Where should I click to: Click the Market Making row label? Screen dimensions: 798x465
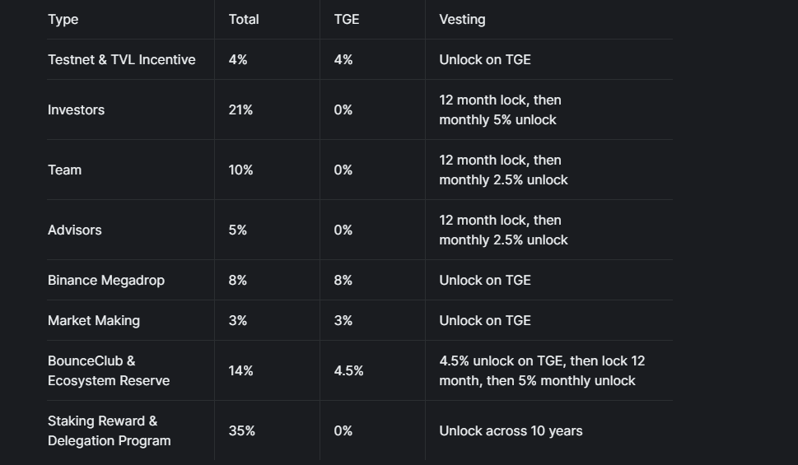pos(94,320)
